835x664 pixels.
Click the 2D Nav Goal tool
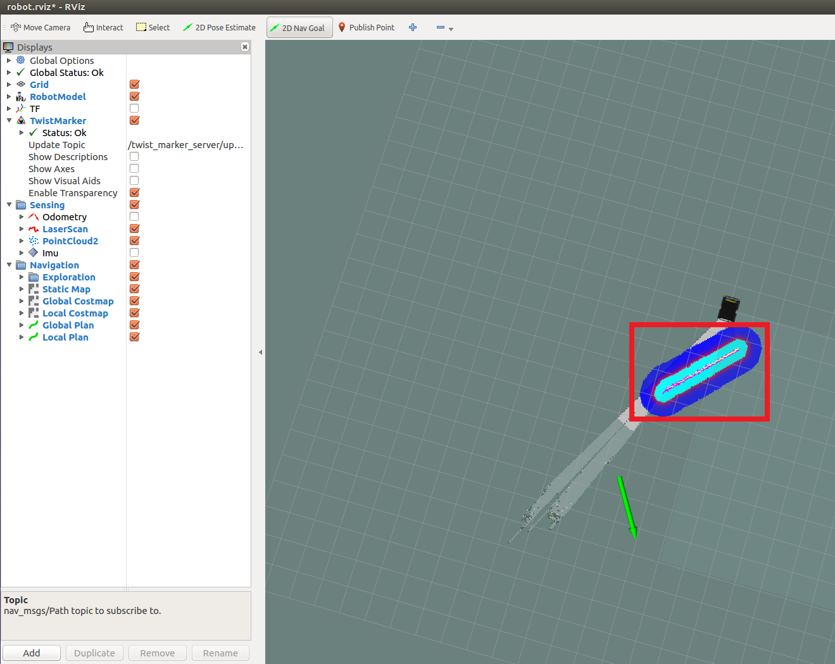[x=299, y=27]
